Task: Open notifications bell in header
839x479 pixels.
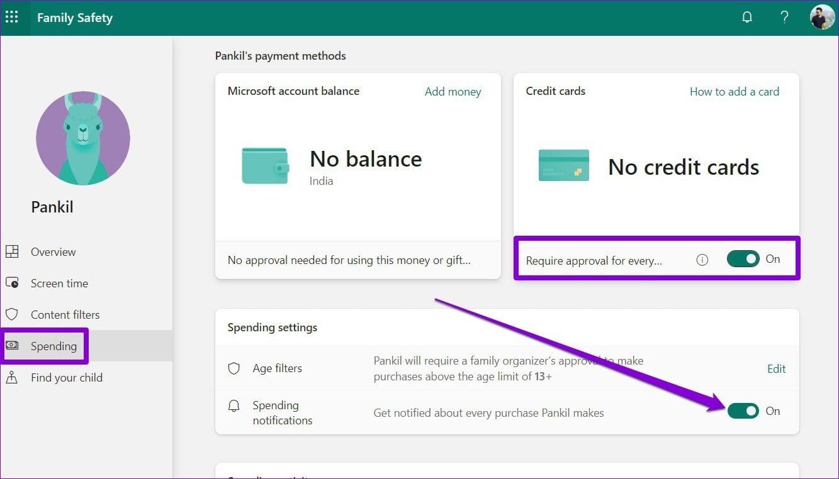Action: coord(747,17)
